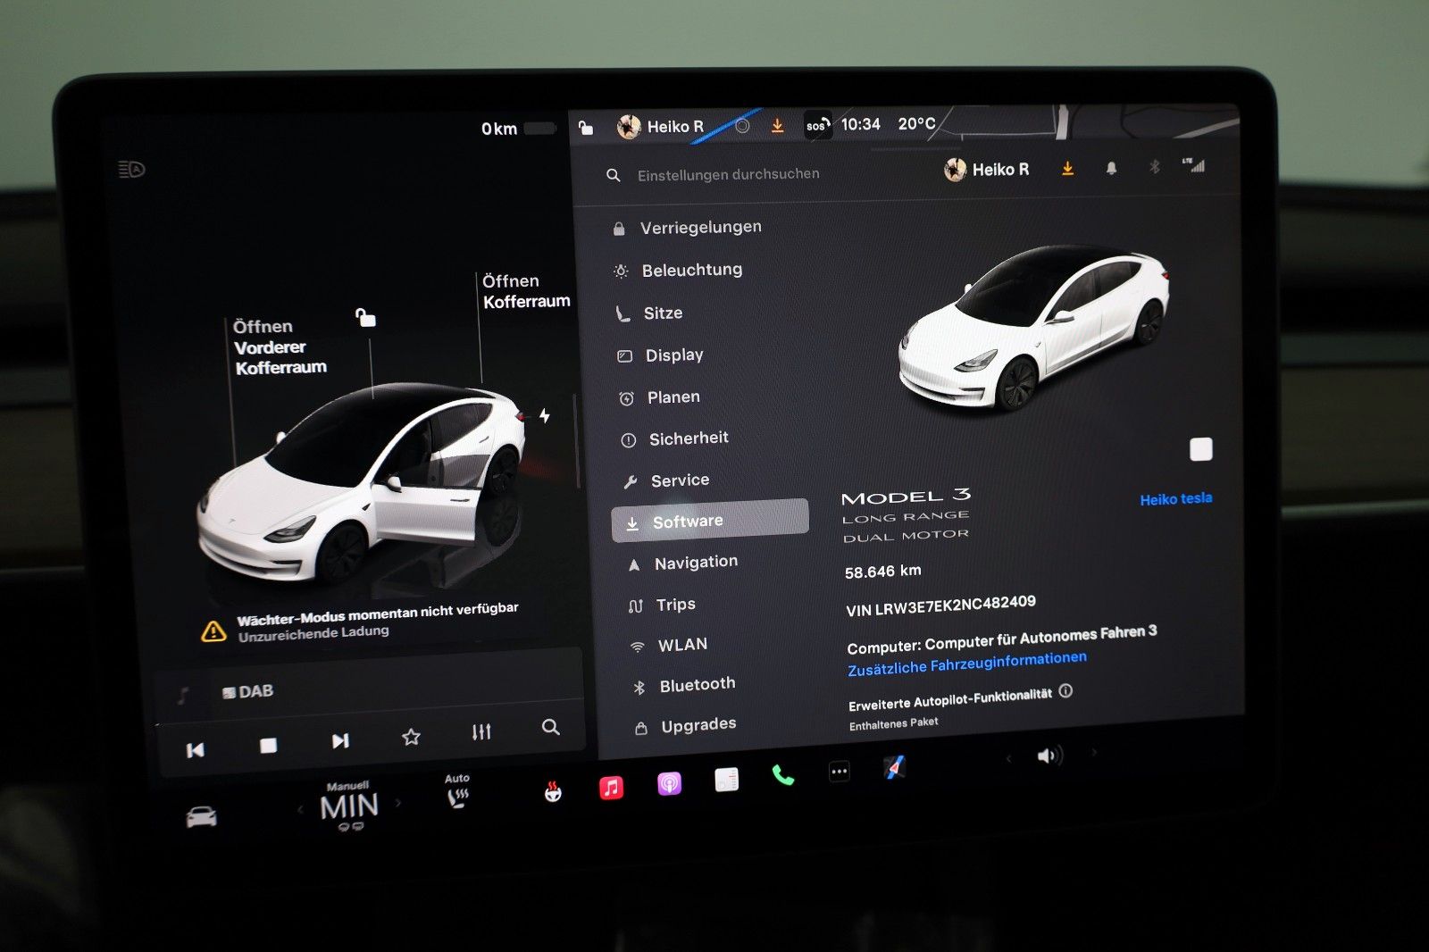Tap the headlight indicator icon
This screenshot has width=1429, height=952.
point(131,169)
